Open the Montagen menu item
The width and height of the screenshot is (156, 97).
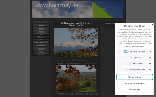pyautogui.click(x=41, y=43)
